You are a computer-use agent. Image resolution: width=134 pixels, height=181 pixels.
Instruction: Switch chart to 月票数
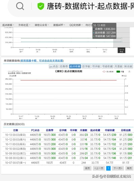point(119,66)
